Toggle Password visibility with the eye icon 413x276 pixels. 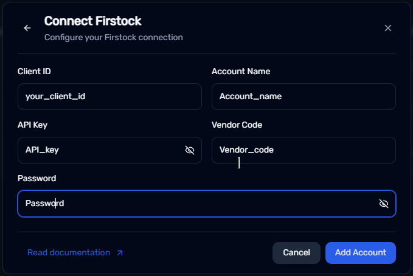pyautogui.click(x=383, y=204)
